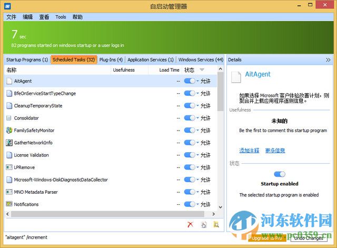Toggle the AitAgent startup switch

pyautogui.click(x=190, y=81)
